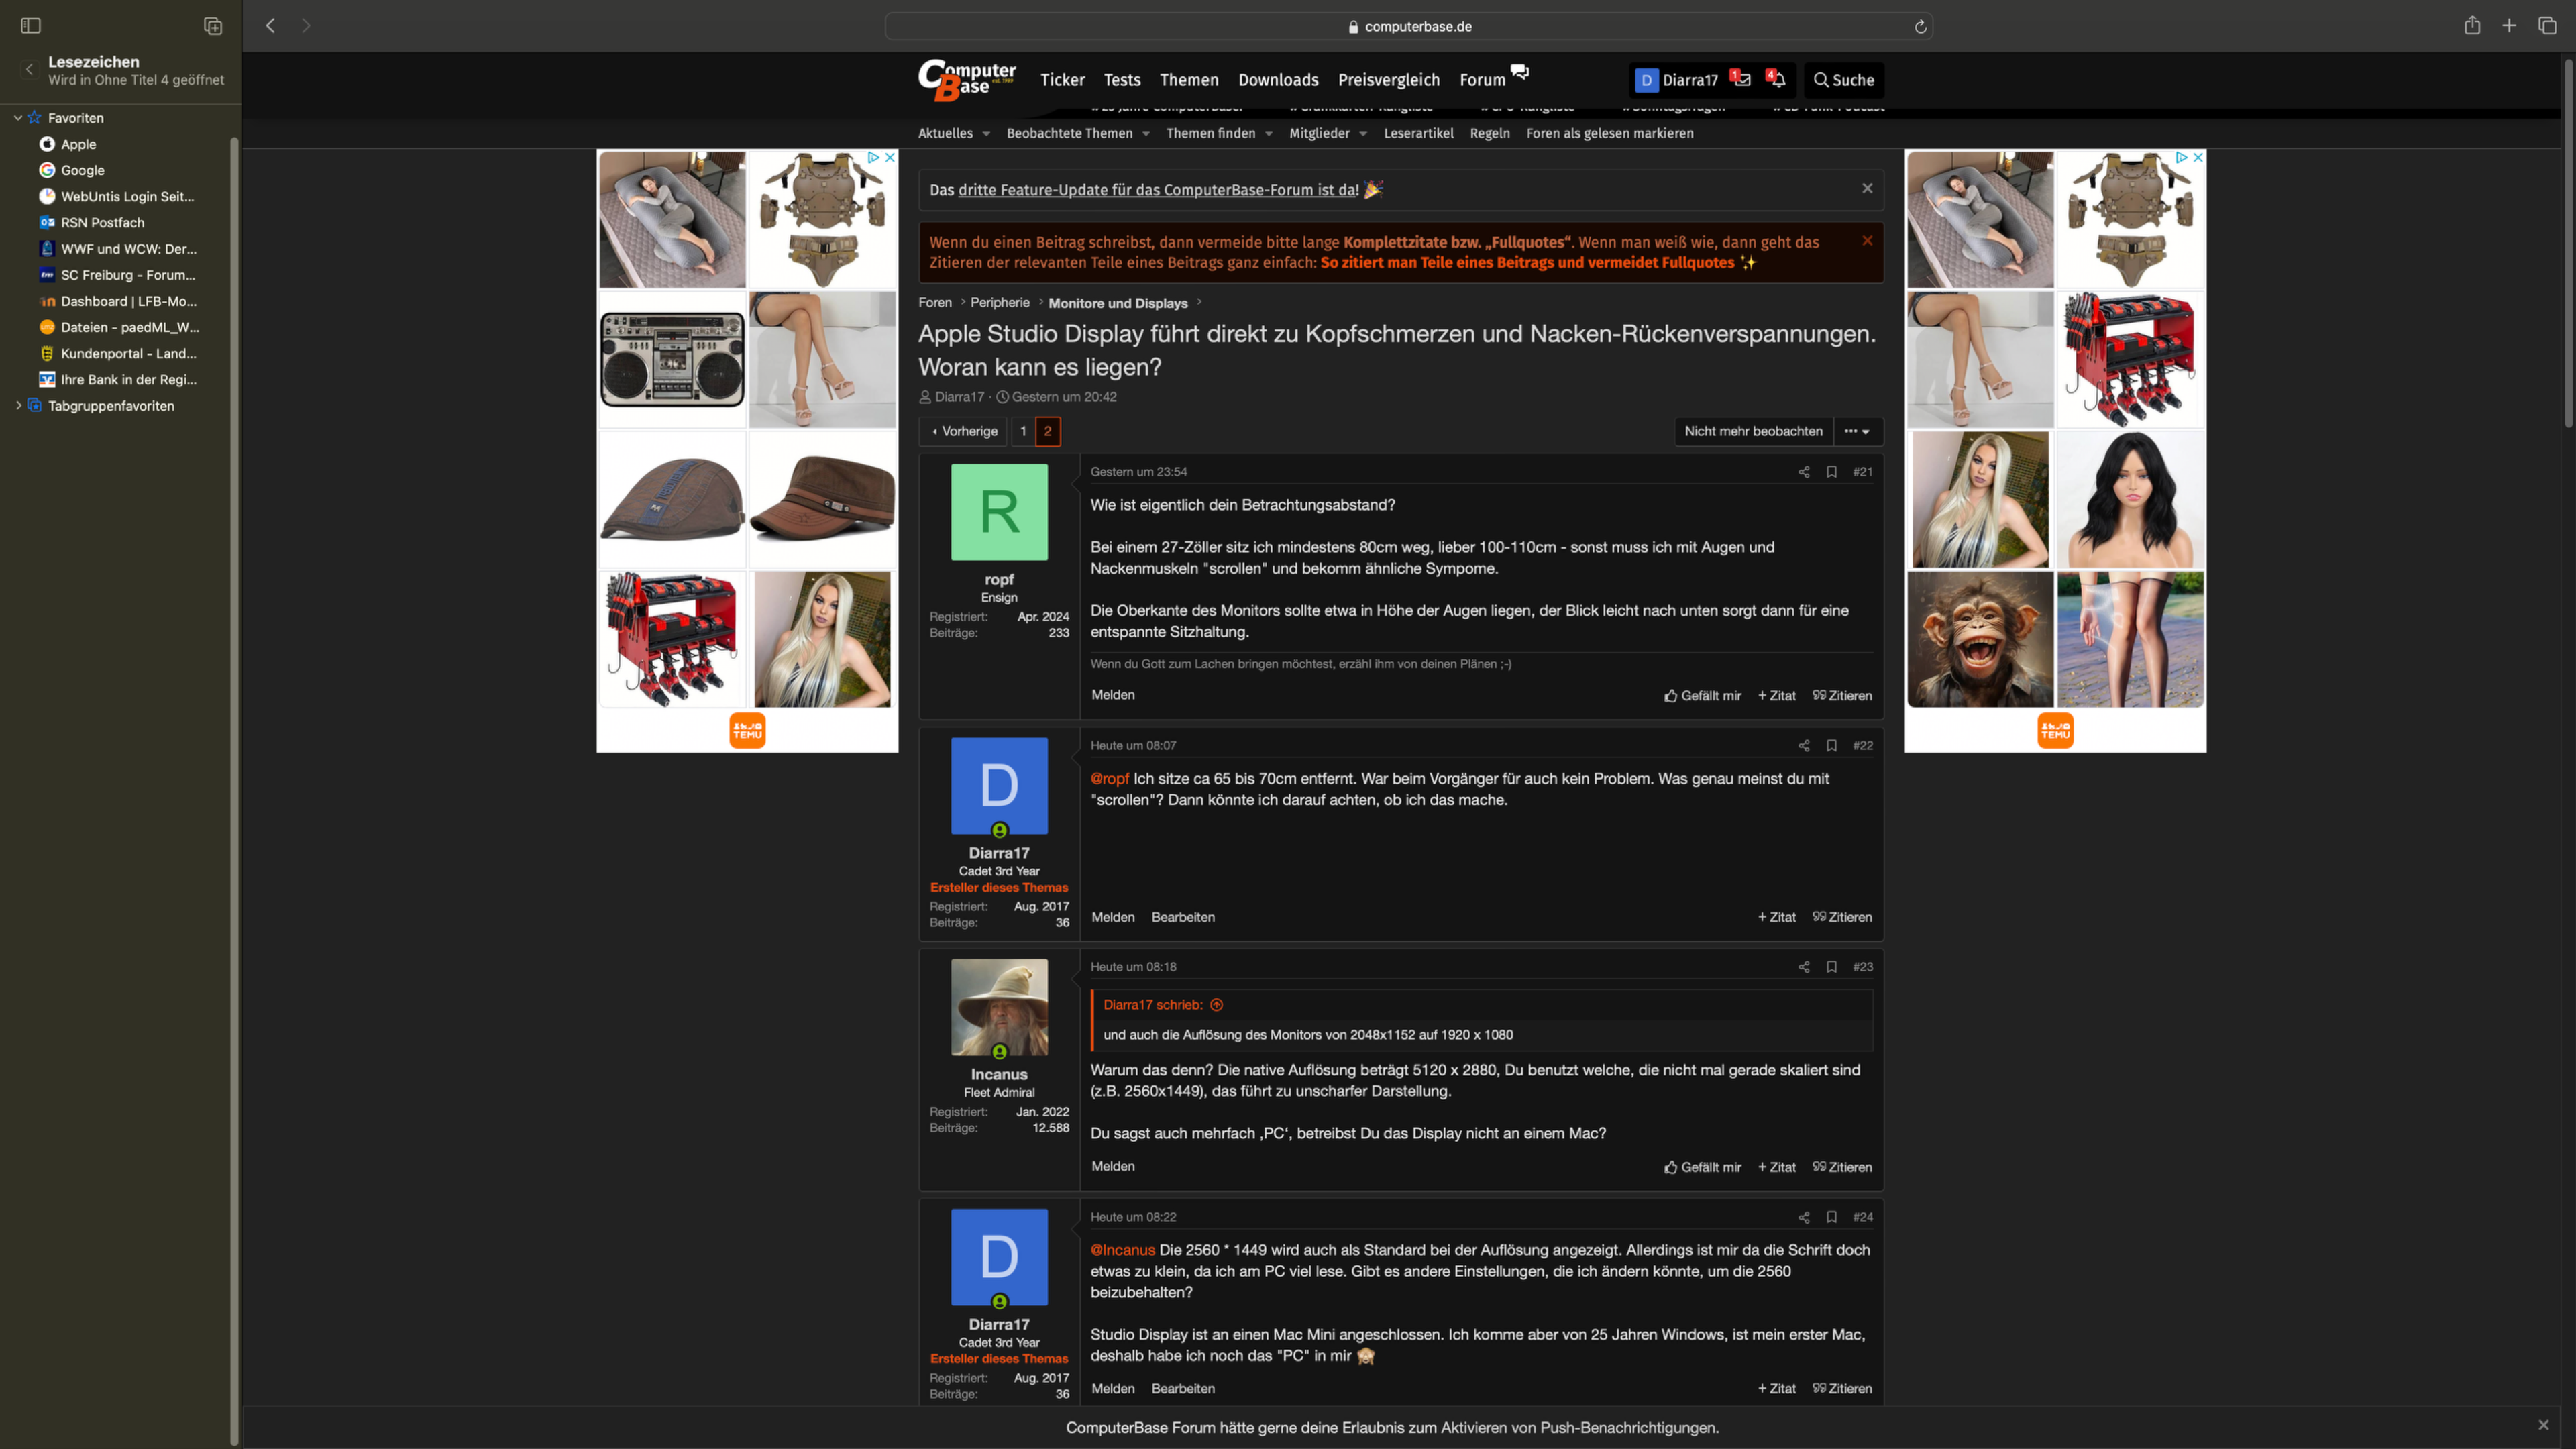Go to page 1 of the thread
Image resolution: width=2576 pixels, height=1449 pixels.
click(x=1023, y=431)
